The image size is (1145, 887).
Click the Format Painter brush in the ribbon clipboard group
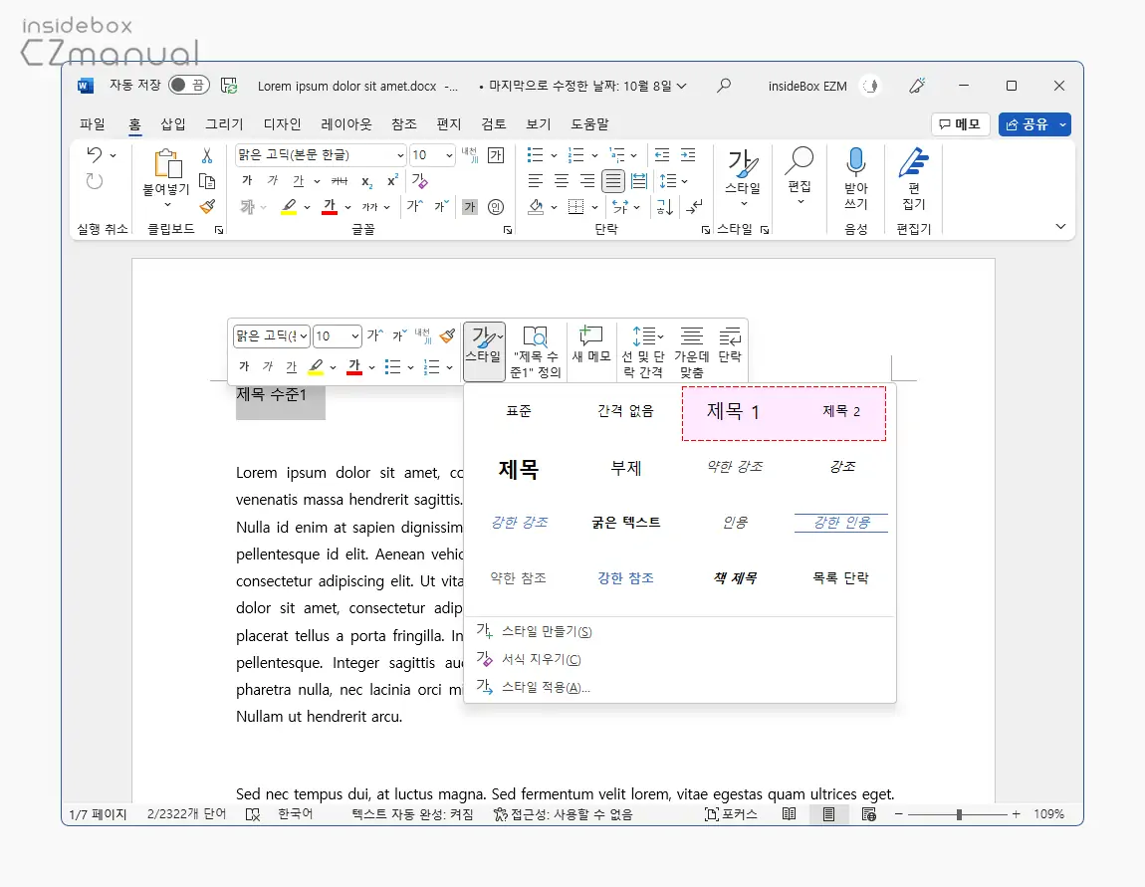pyautogui.click(x=207, y=207)
